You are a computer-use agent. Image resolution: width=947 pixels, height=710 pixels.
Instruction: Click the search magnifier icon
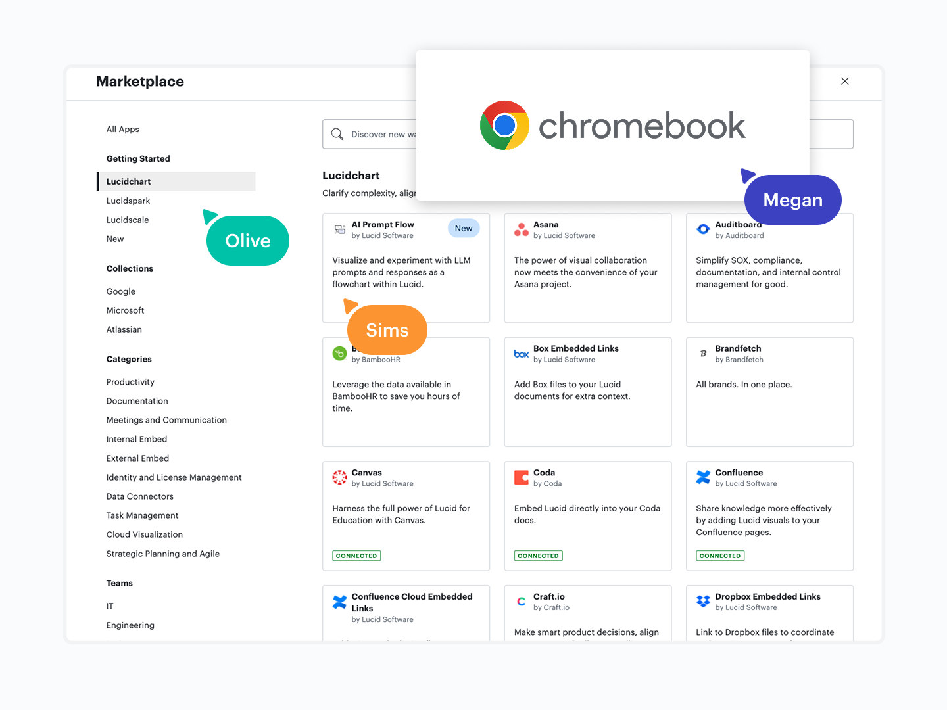pyautogui.click(x=337, y=134)
